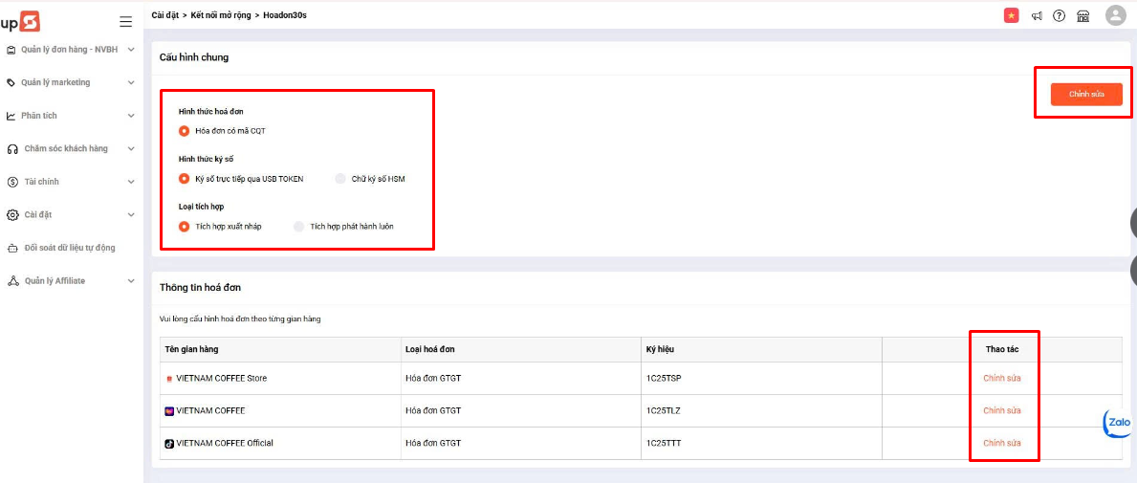Click the Vietnam flag language icon
This screenshot has height=483, width=1137.
1011,15
